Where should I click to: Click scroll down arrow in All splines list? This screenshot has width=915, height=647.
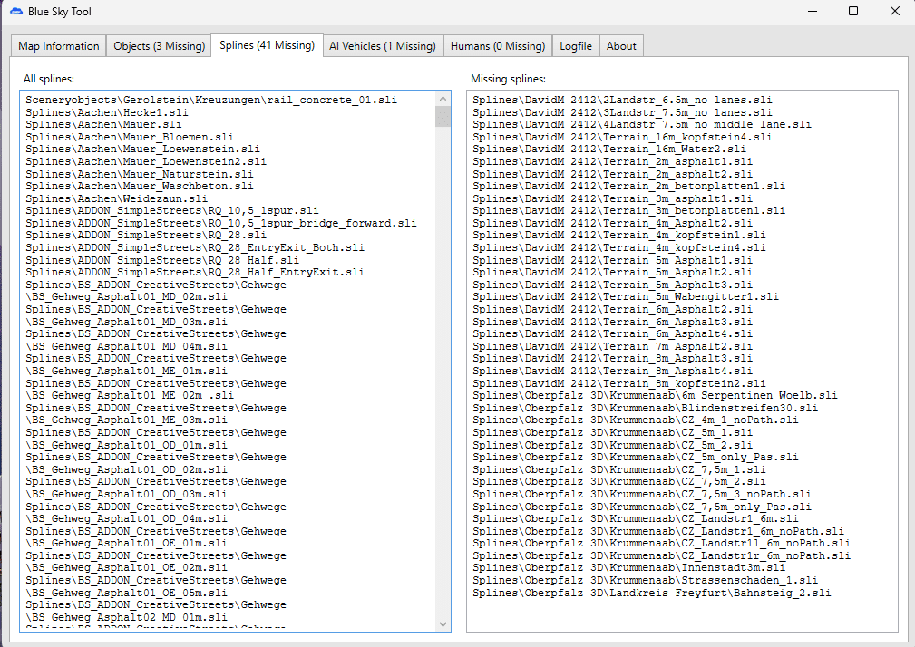click(443, 623)
